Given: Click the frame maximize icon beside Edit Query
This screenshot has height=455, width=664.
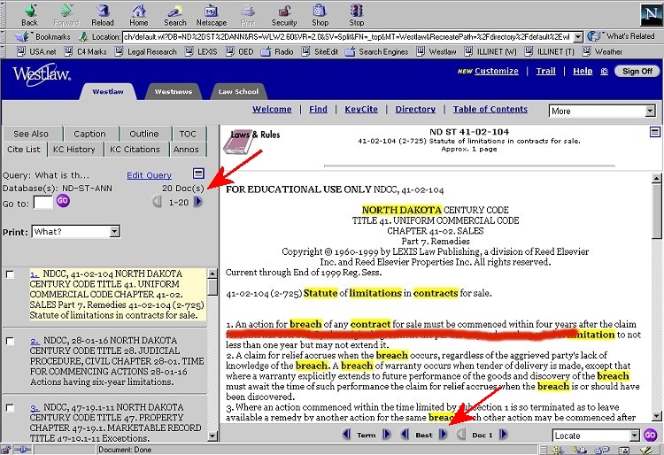Looking at the screenshot, I should [x=198, y=174].
